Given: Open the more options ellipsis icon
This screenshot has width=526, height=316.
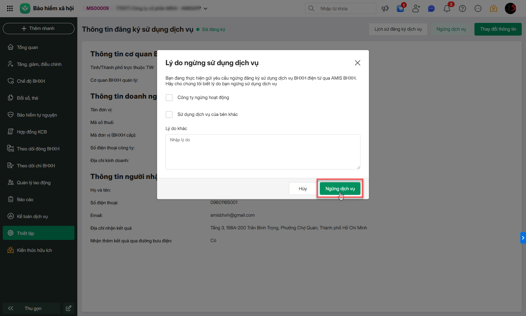Looking at the screenshot, I should 478,8.
